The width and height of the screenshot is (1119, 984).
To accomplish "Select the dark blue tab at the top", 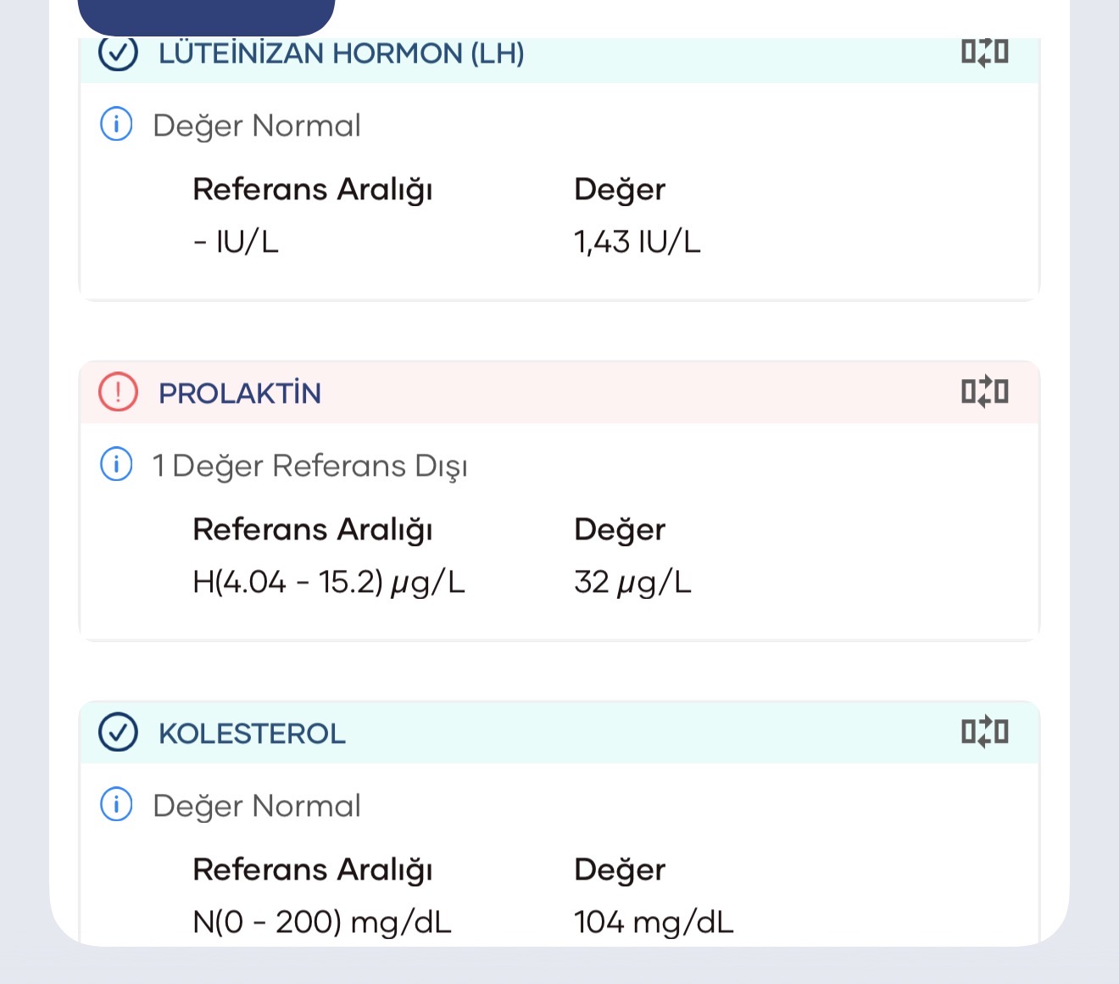I will pos(206,15).
